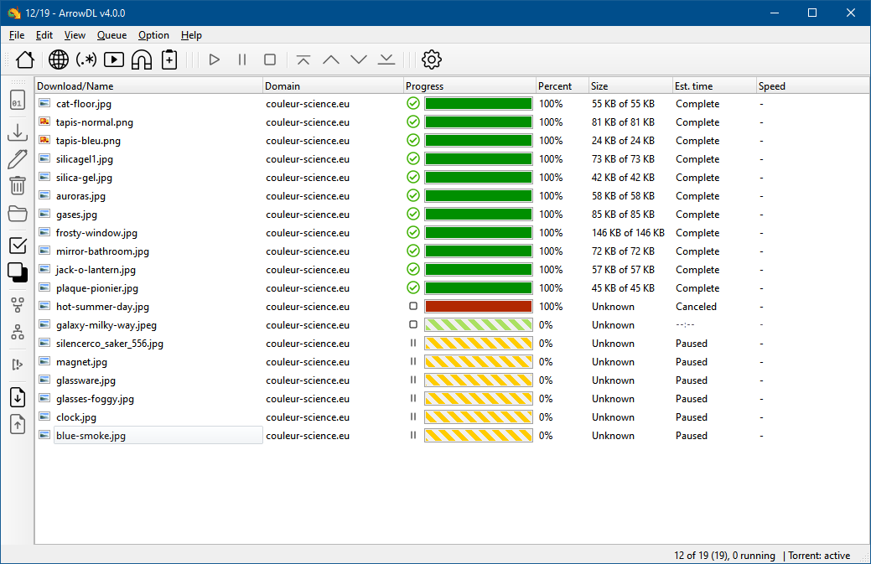Screen dimensions: 871x564
Task: Click the trash can icon in sidebar
Action: (x=18, y=186)
